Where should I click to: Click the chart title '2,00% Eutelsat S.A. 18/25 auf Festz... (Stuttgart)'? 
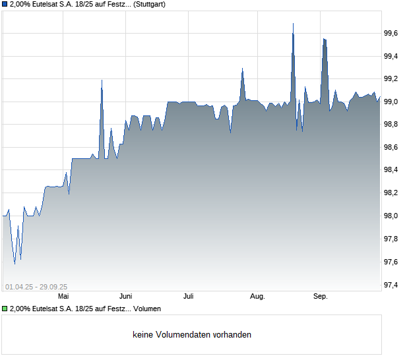pyautogui.click(x=87, y=5)
